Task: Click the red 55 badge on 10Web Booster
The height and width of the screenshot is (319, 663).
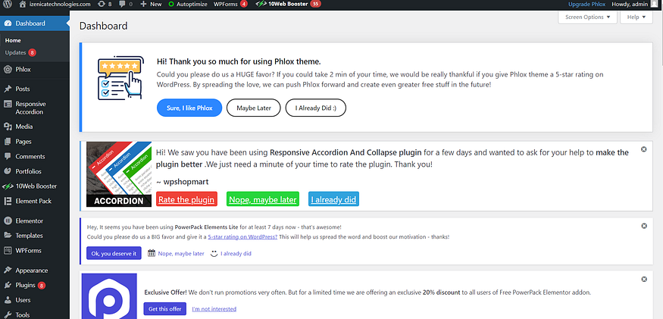Action: pyautogui.click(x=315, y=5)
